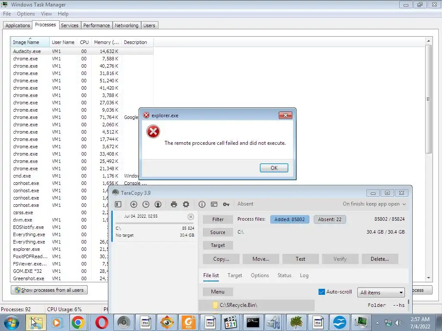
Task: Click the Delete... button
Action: click(380, 259)
